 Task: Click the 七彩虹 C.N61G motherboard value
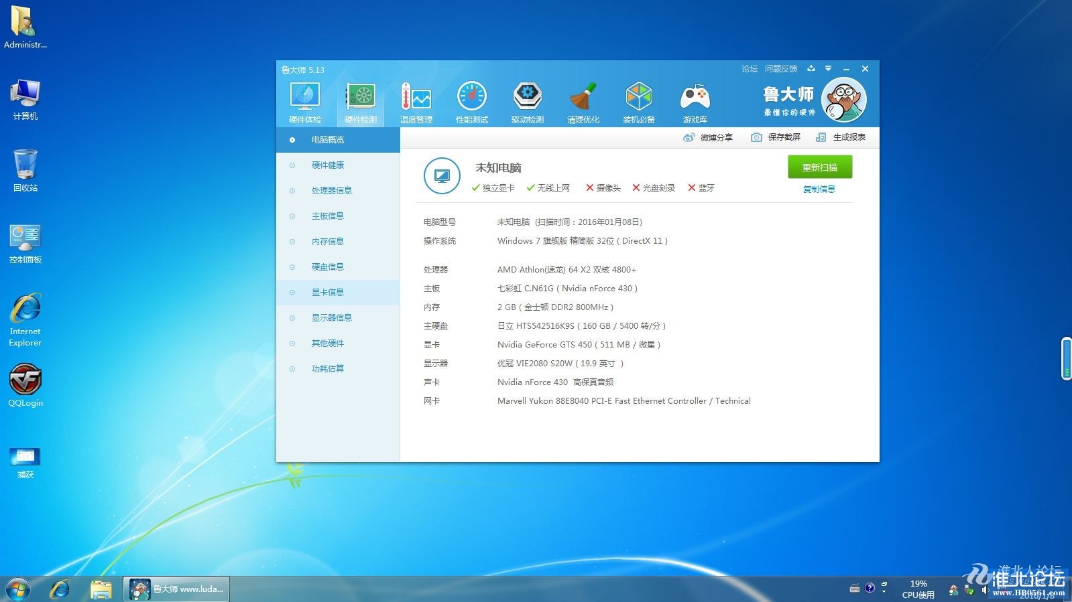(x=567, y=289)
